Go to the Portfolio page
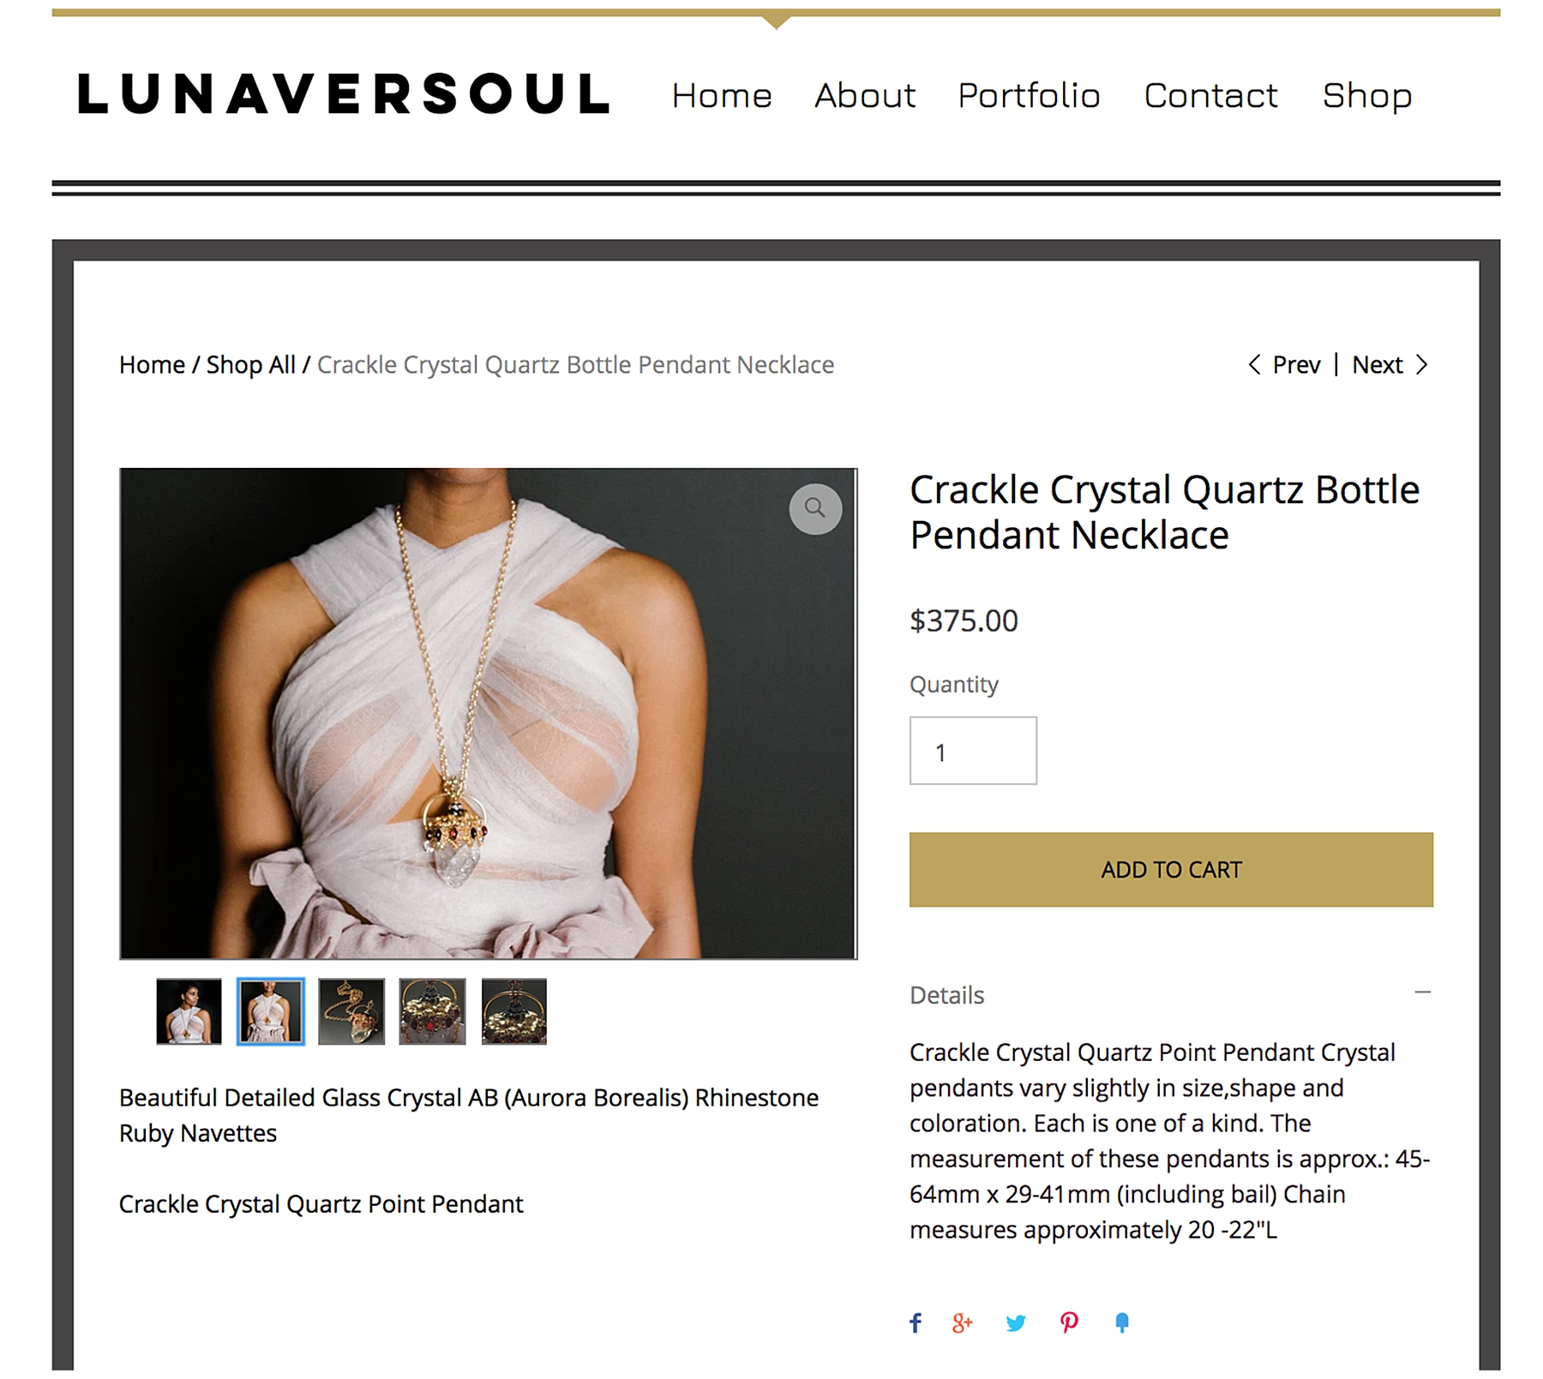 pyautogui.click(x=1029, y=95)
